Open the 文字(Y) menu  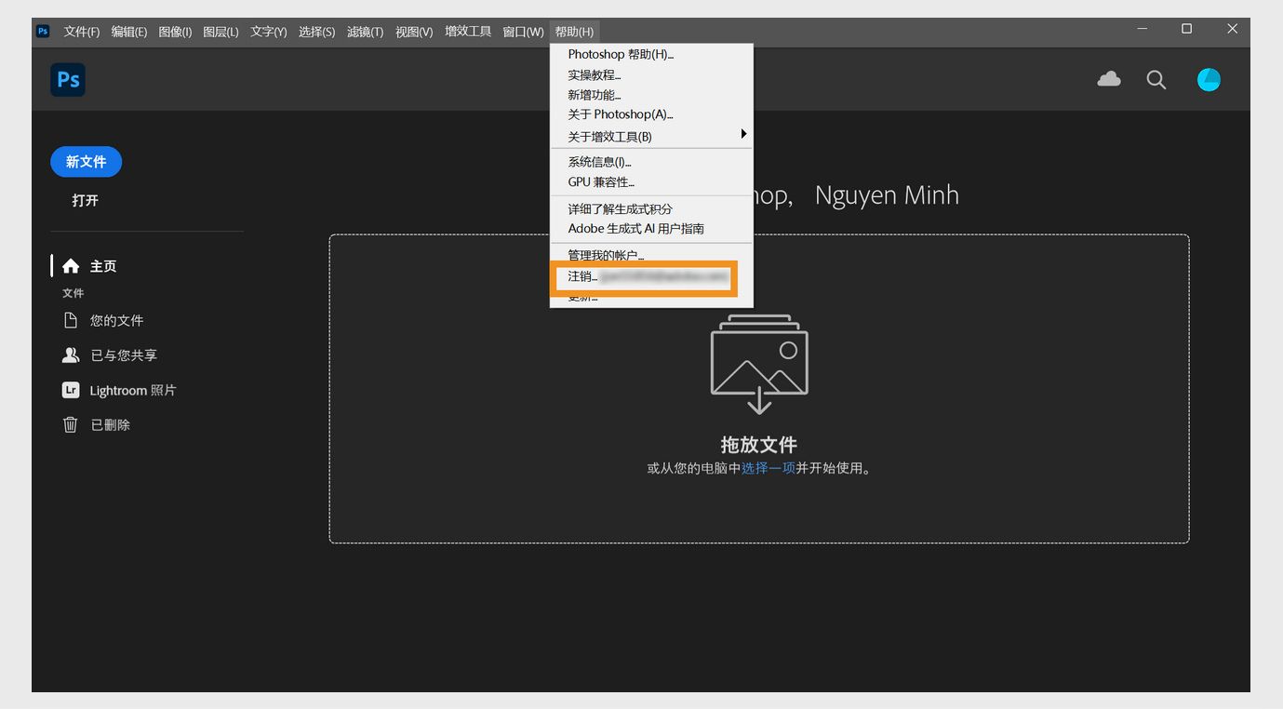[269, 32]
